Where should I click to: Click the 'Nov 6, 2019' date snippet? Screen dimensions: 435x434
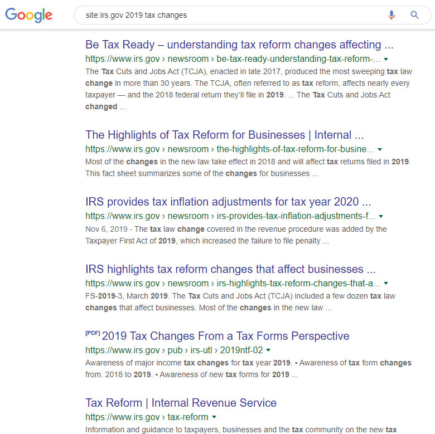click(x=107, y=229)
